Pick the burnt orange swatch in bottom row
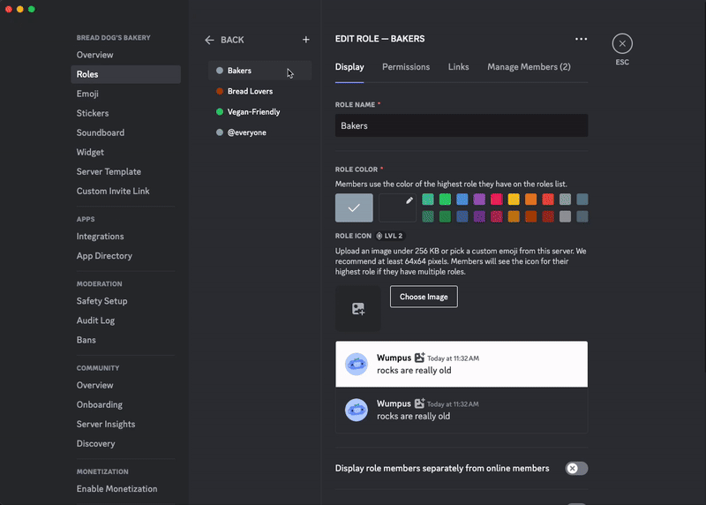The height and width of the screenshot is (505, 706). (x=531, y=216)
